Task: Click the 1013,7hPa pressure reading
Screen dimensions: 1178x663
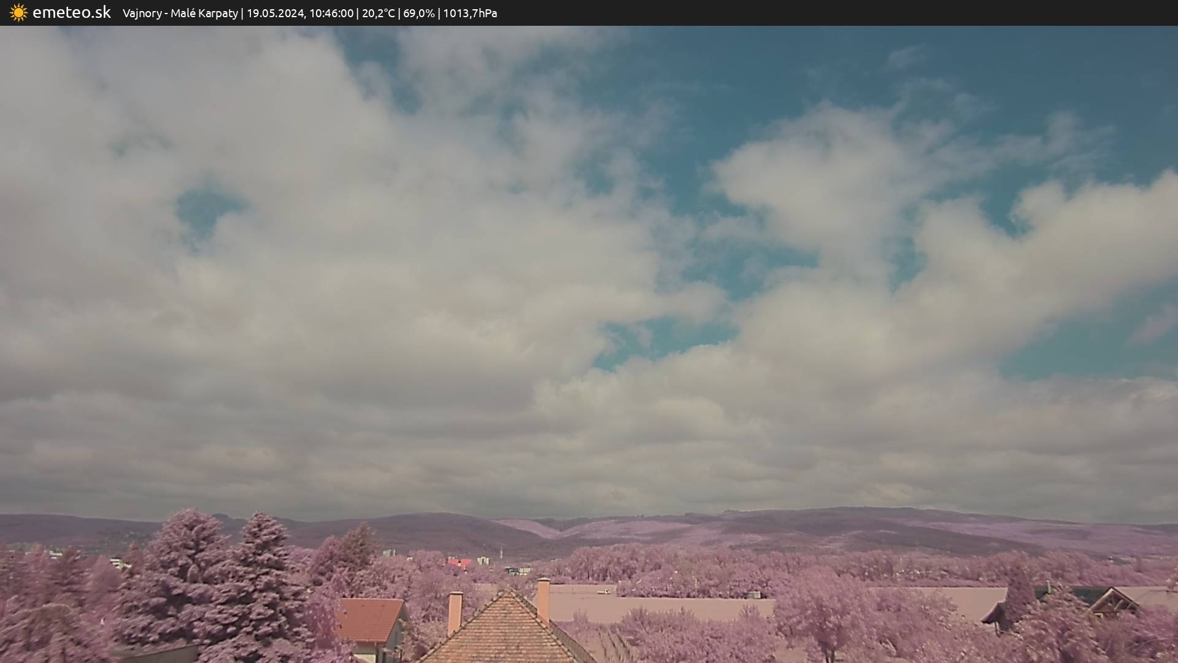Action: point(470,14)
